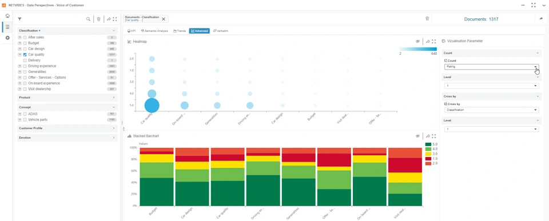
Task: Open the Level dropdown under Count
Action: tap(491, 86)
